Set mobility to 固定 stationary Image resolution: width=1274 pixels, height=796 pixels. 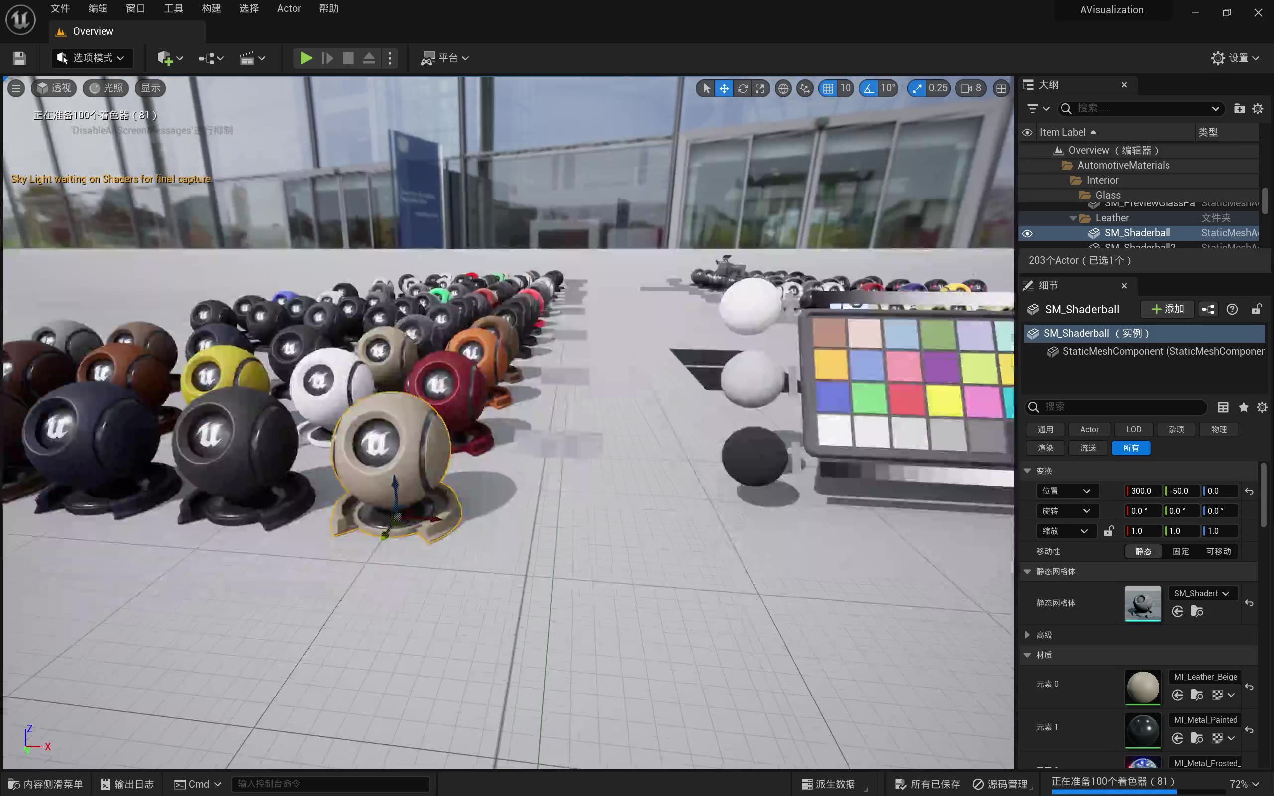1181,551
